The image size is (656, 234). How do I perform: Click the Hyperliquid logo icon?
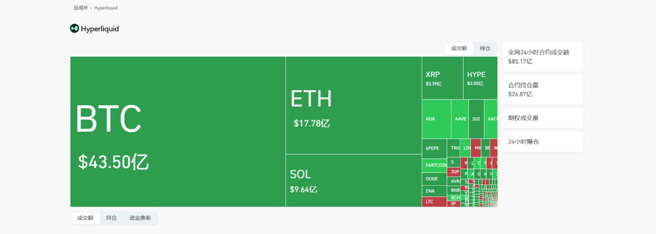click(x=74, y=29)
